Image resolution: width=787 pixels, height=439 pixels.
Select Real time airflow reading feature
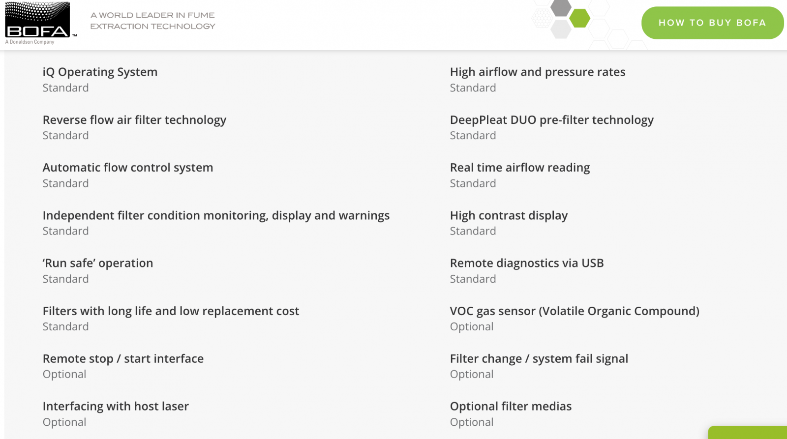[x=520, y=168]
